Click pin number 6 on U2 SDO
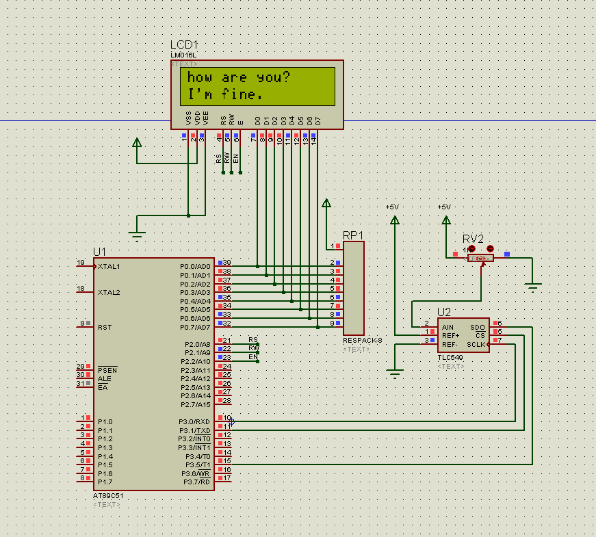Image resolution: width=596 pixels, height=537 pixels. click(x=500, y=323)
